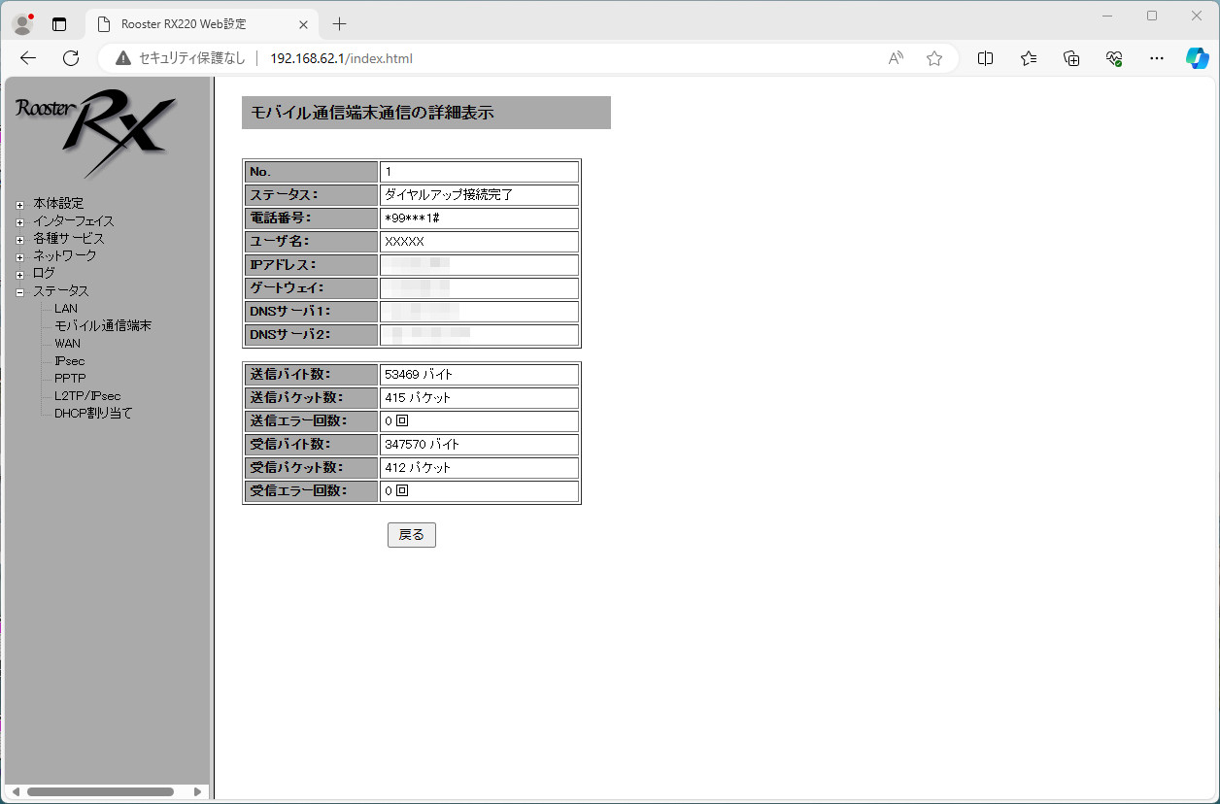Screen dimensions: 1220x804
Task: Open the browser profile avatar icon
Action: (x=22, y=23)
